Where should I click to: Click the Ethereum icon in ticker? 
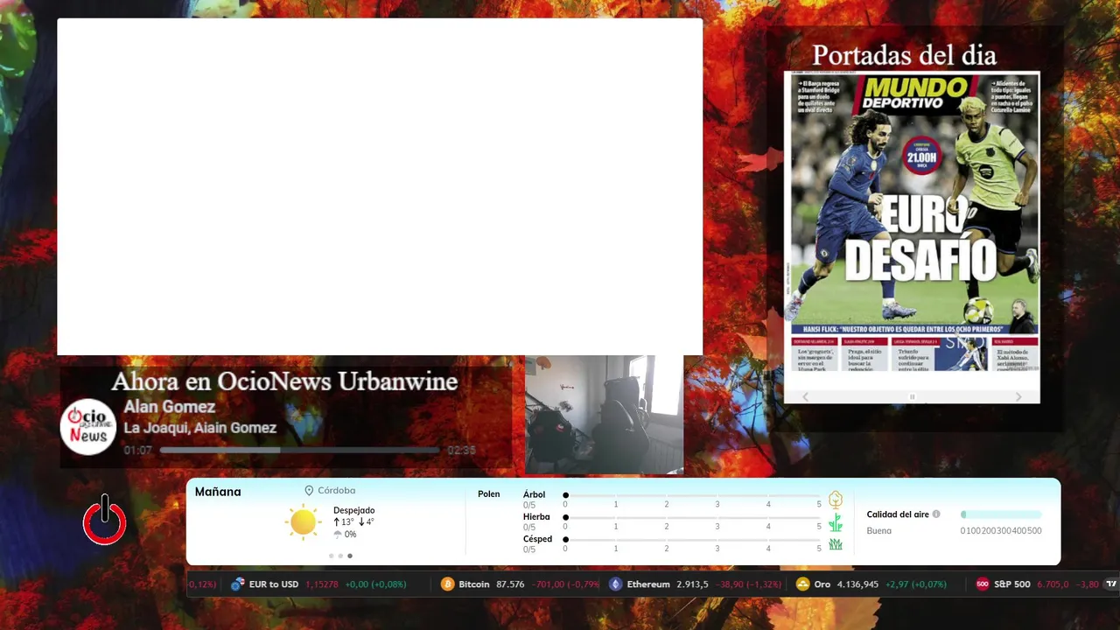tap(615, 584)
